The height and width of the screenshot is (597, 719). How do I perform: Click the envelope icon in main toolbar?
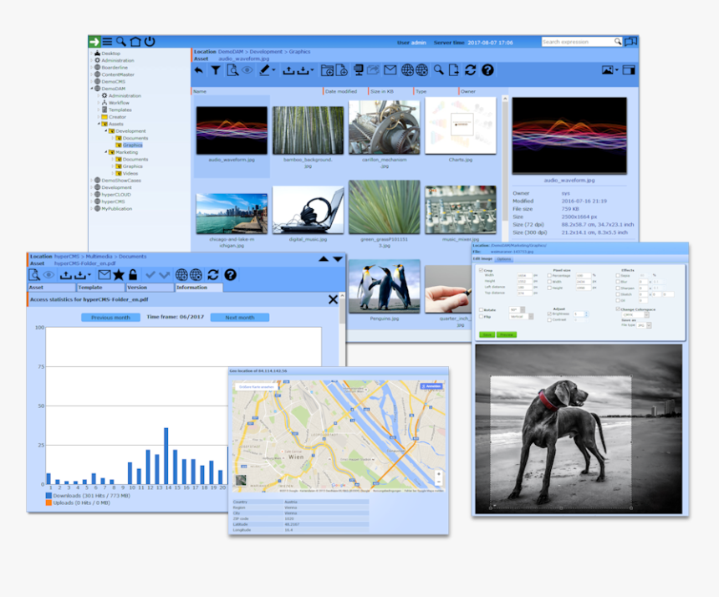(390, 70)
